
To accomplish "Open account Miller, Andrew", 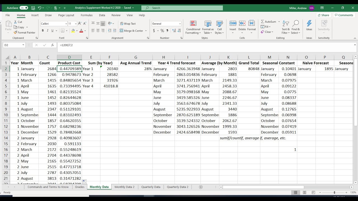I will tap(302, 8).
